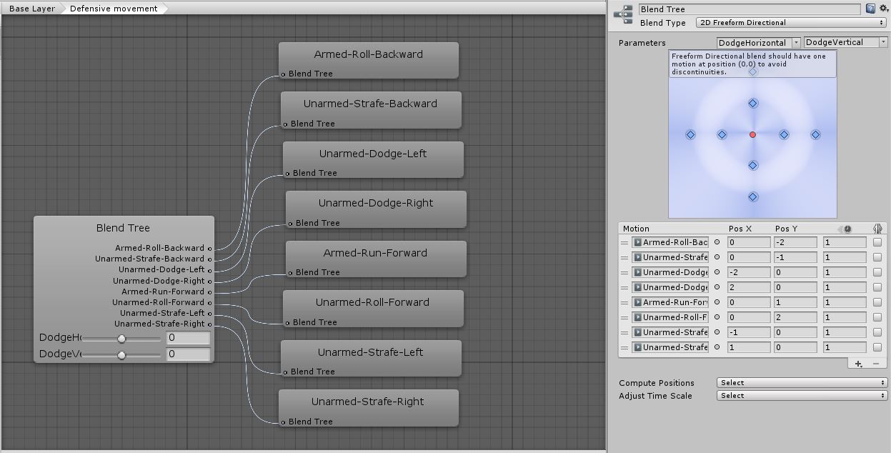Check mirror for the last Unarmed-Strafe motion
891x453 pixels.
tap(877, 347)
